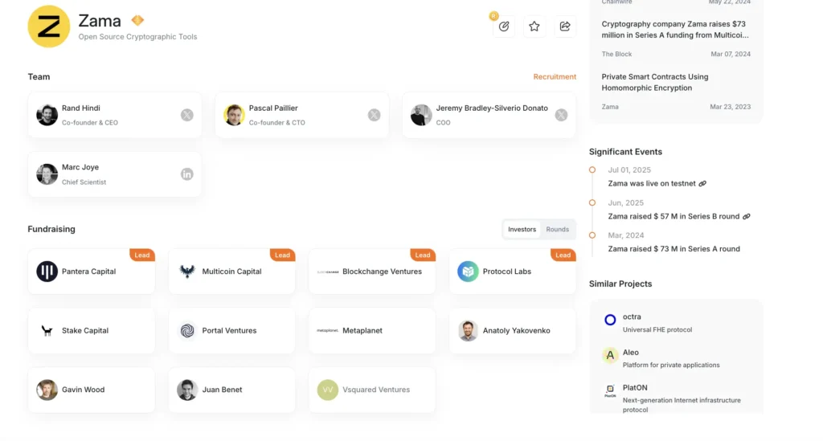The height and width of the screenshot is (441, 823).
Task: Open the Juan Benet name label
Action: pos(222,390)
